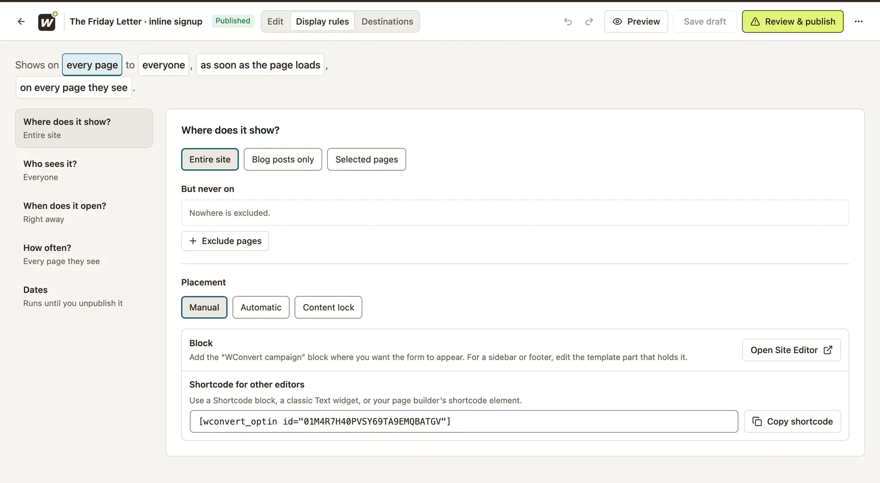Screen dimensions: 880x483
Task: Open the three-dot more options menu
Action: click(859, 21)
